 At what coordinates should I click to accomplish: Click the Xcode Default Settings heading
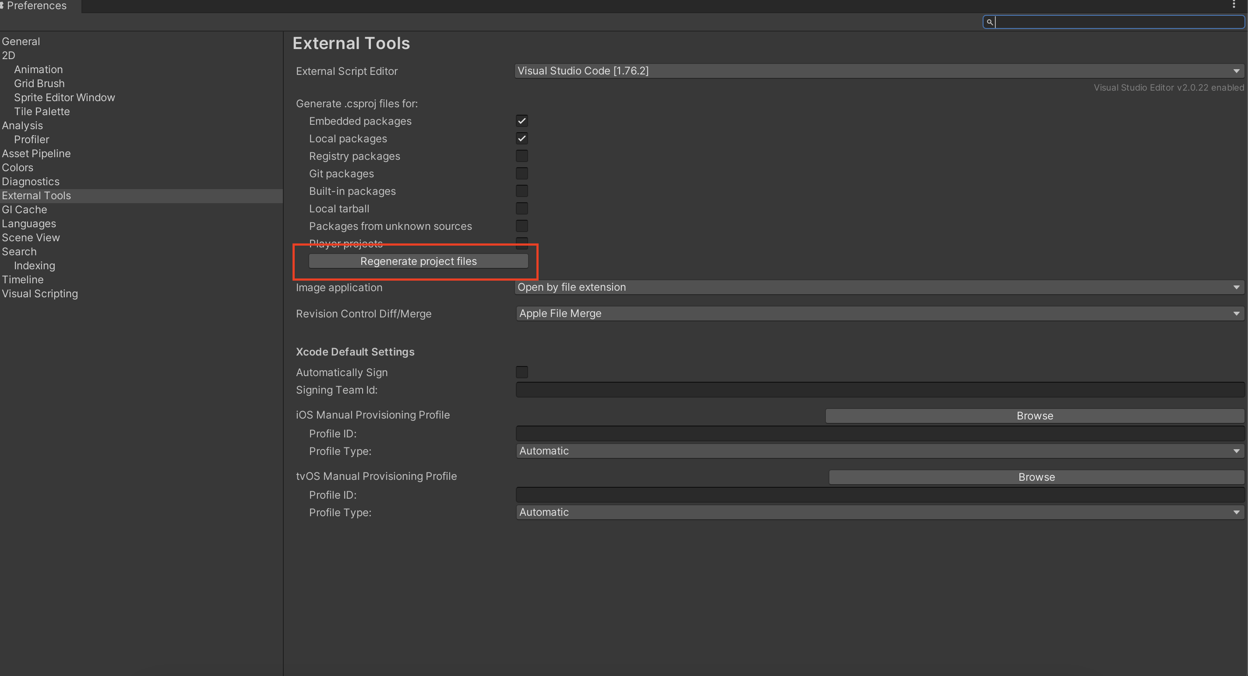355,352
